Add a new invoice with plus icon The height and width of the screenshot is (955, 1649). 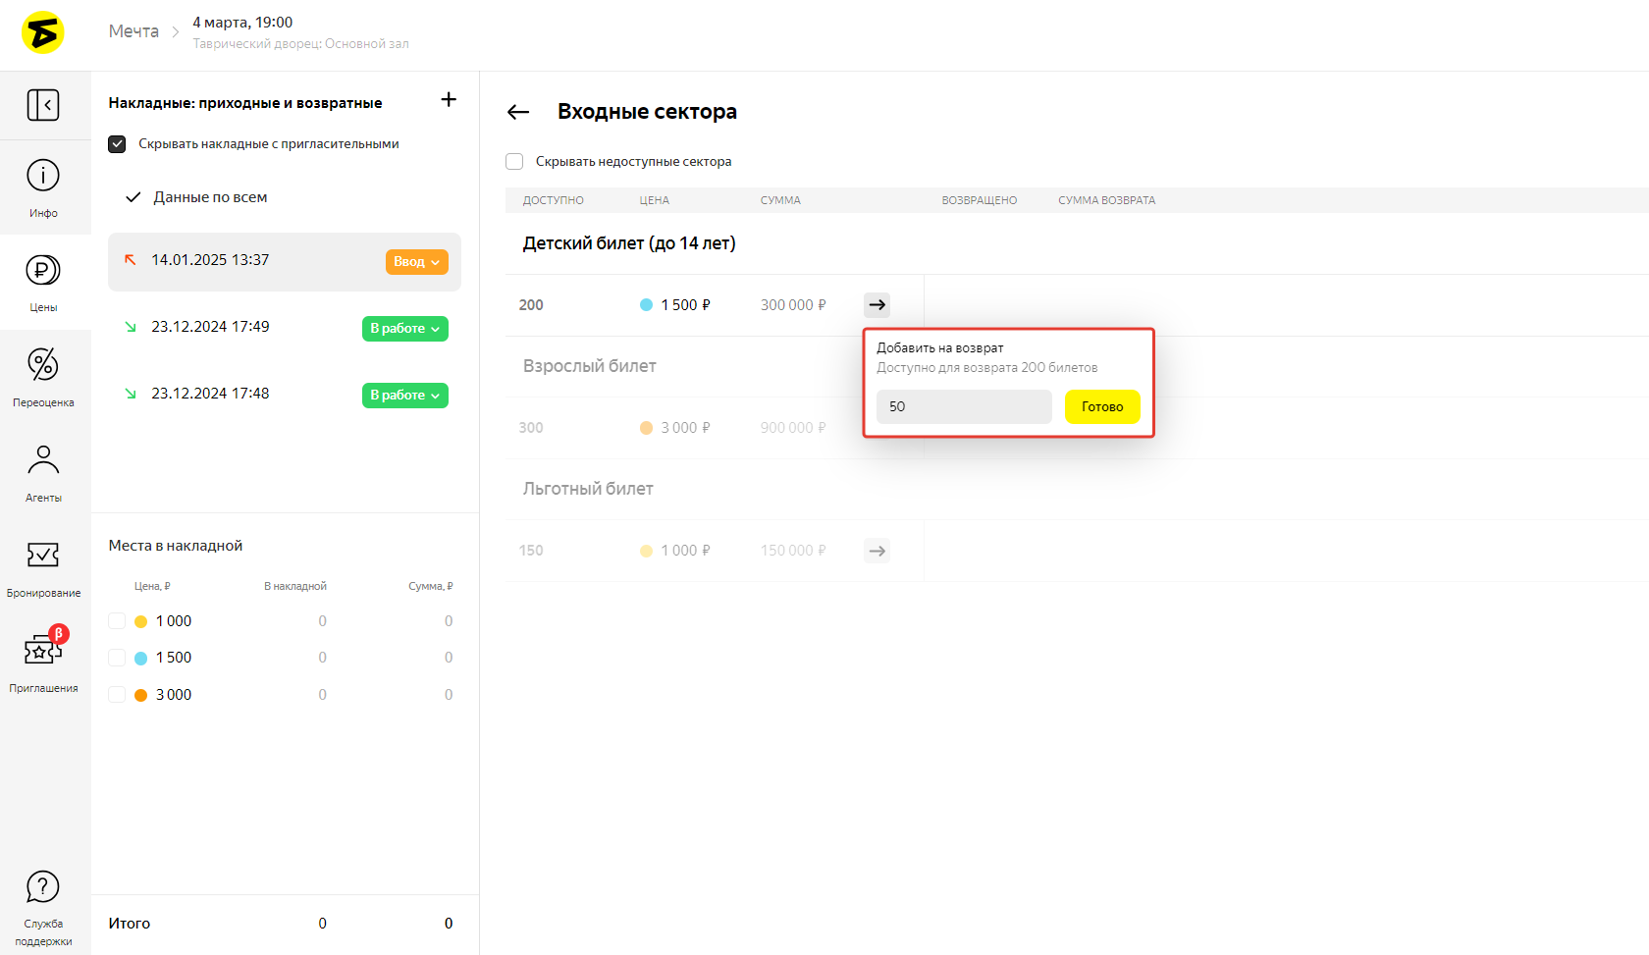(449, 100)
